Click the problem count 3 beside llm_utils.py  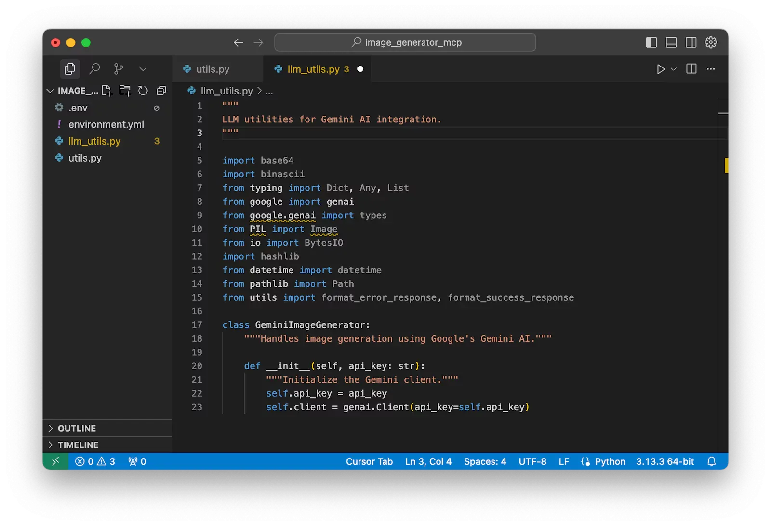pyautogui.click(x=157, y=141)
